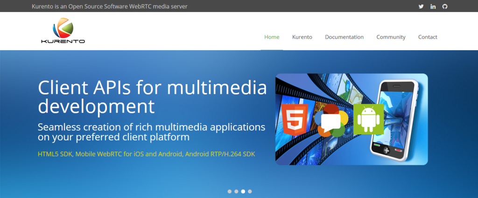Viewport: 478px width, 198px height.
Task: Go to the Documentation menu
Action: coord(344,37)
